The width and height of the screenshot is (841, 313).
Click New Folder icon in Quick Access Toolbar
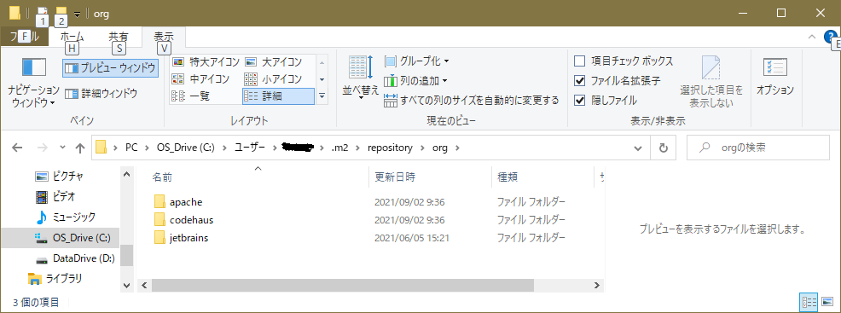[x=61, y=13]
